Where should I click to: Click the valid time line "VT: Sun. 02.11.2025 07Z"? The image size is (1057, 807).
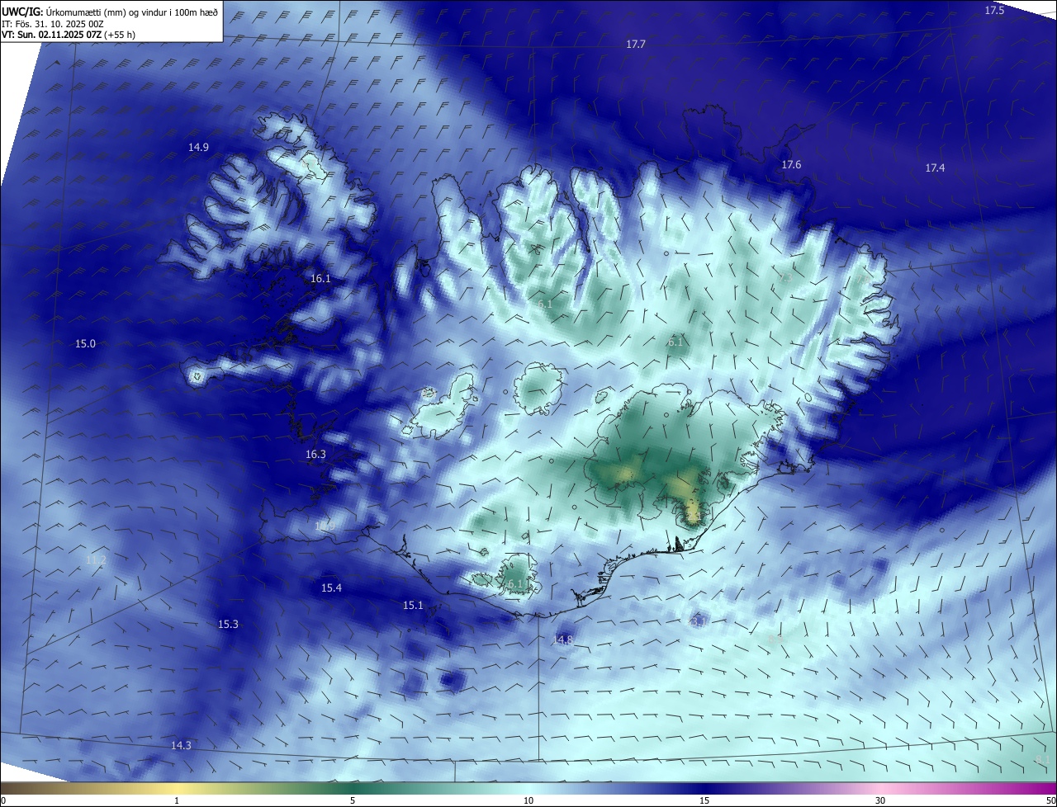pos(51,35)
